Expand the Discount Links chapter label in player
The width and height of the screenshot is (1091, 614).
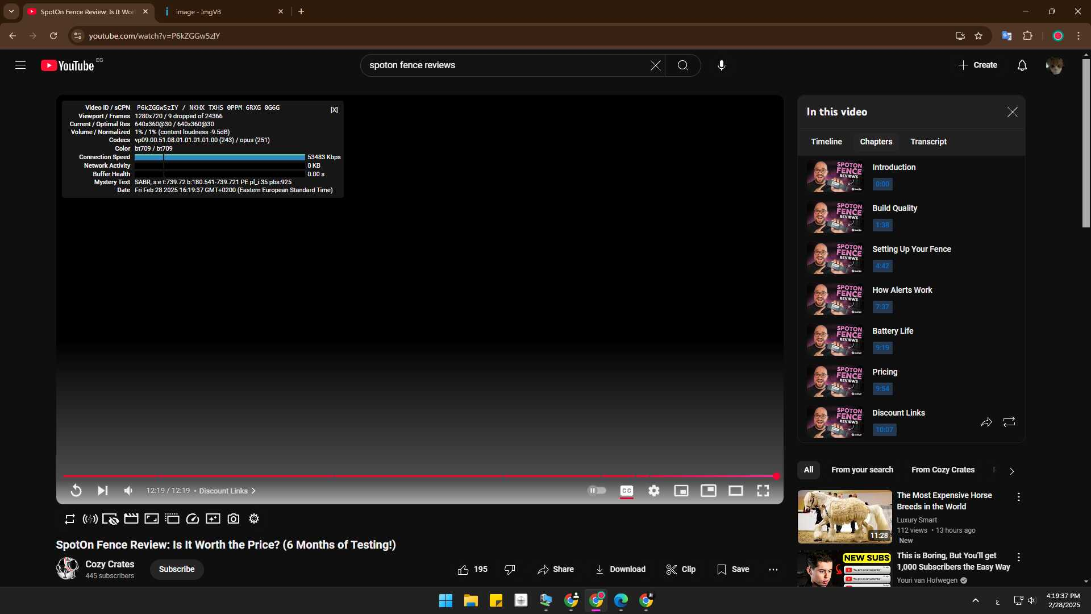pyautogui.click(x=227, y=491)
